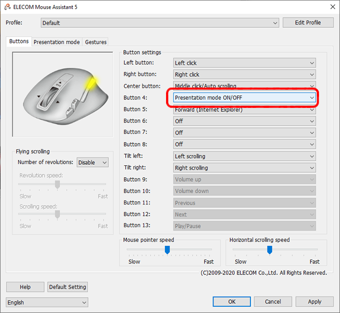The height and width of the screenshot is (313, 340).
Task: Click the Edit Profile button
Action: click(308, 23)
